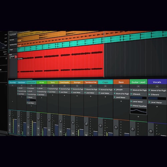Mute the Toms channel
Viewport: 167px width, 167px height.
[x=49, y=130]
